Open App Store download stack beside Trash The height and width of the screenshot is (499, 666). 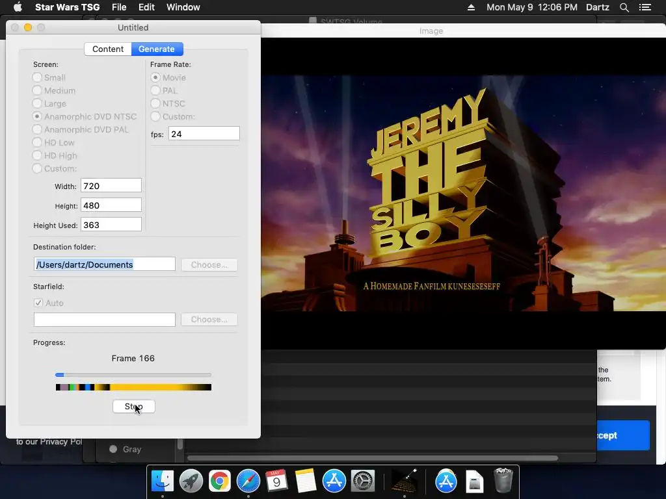(446, 481)
